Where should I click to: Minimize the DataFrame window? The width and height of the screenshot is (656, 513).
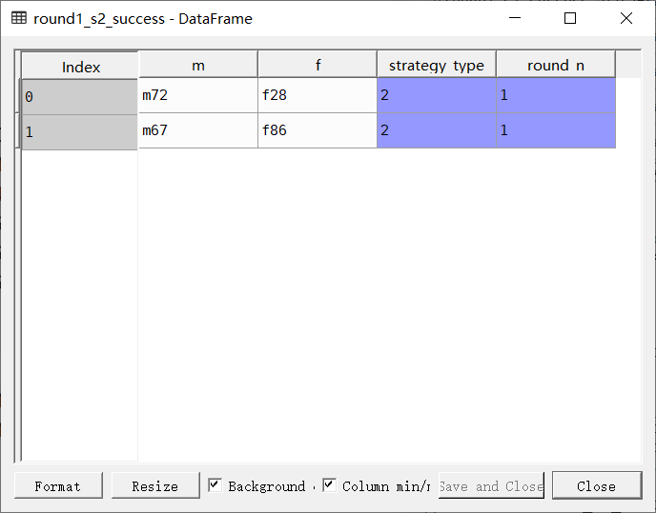click(x=515, y=18)
